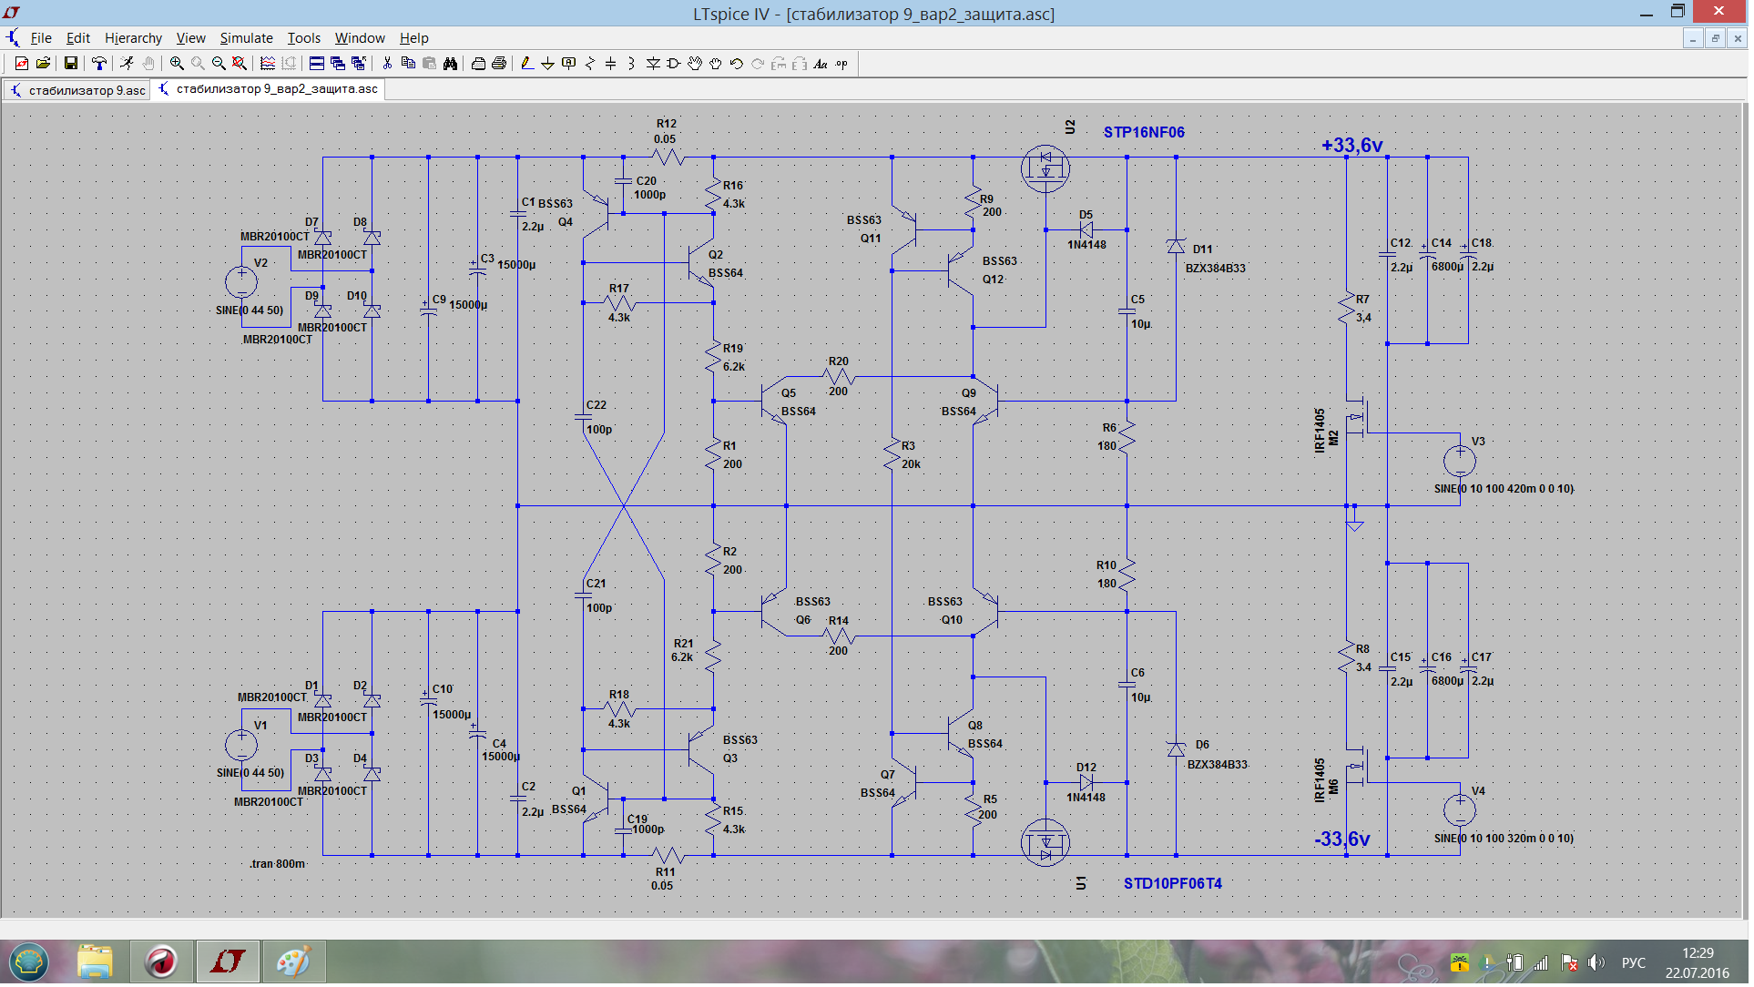Click resistor R3 20k value

912,464
